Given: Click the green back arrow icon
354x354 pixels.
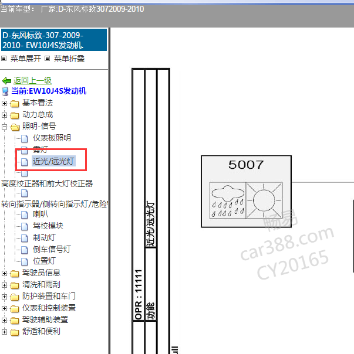Looking at the screenshot, I should tap(6, 81).
